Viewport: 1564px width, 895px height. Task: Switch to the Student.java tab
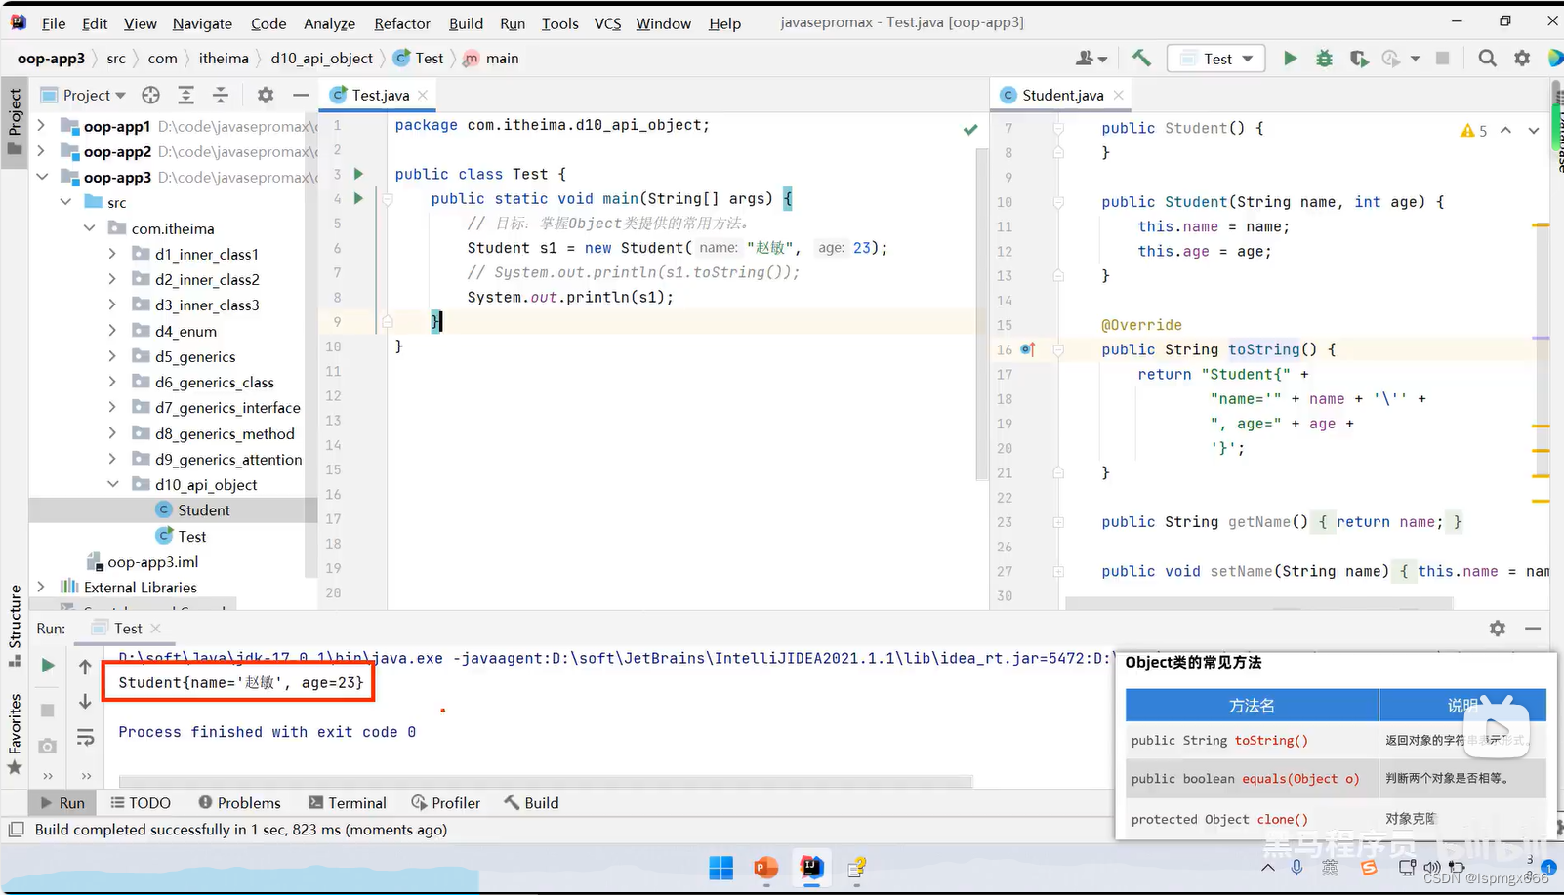tap(1061, 95)
